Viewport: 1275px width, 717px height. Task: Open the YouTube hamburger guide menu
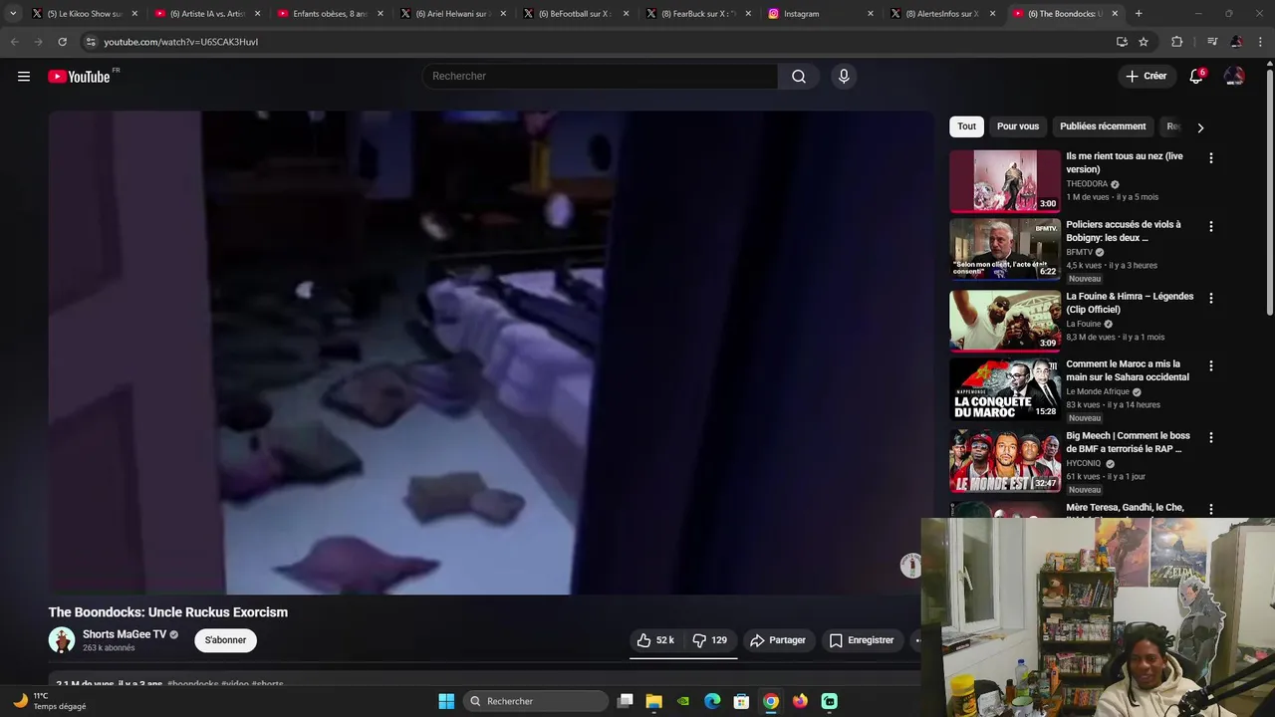24,77
